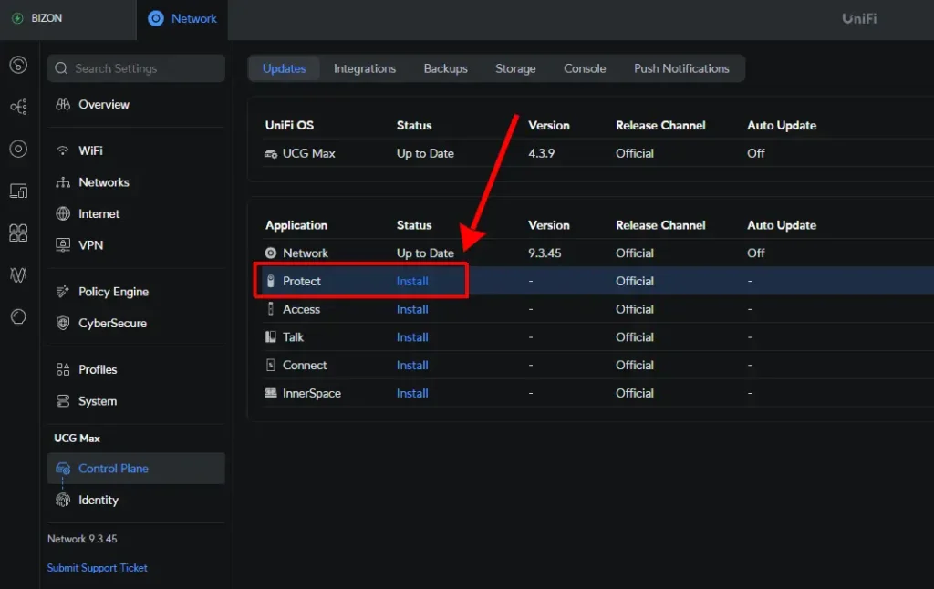Select the Console tab
Image resolution: width=934 pixels, height=589 pixels.
pyautogui.click(x=585, y=68)
